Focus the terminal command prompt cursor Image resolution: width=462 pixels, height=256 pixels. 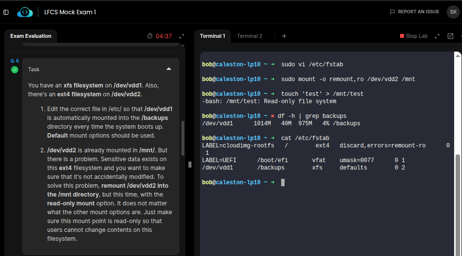[x=283, y=182]
